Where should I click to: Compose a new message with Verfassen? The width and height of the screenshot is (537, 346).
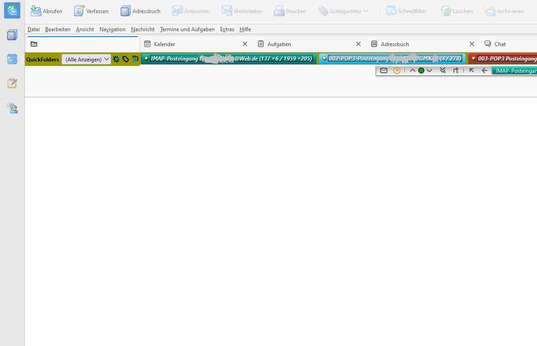point(91,11)
